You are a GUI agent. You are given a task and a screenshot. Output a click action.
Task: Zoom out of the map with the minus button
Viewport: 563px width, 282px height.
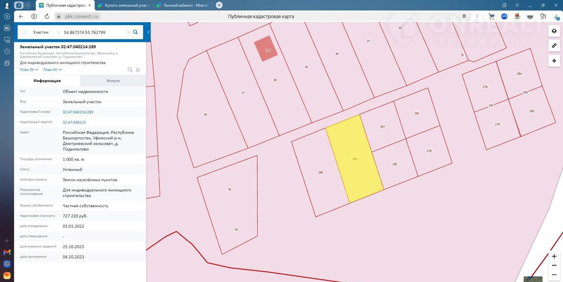(x=554, y=275)
